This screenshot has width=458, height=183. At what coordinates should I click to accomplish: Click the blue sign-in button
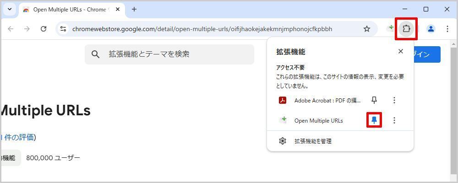[x=427, y=54]
